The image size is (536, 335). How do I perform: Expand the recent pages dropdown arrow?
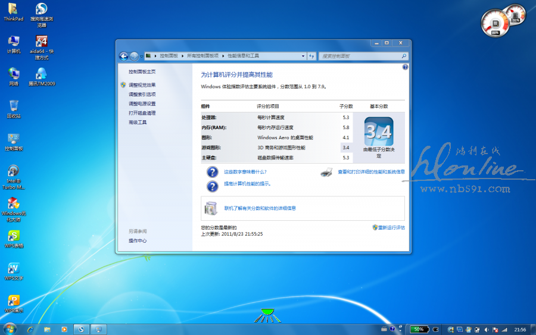coord(142,56)
